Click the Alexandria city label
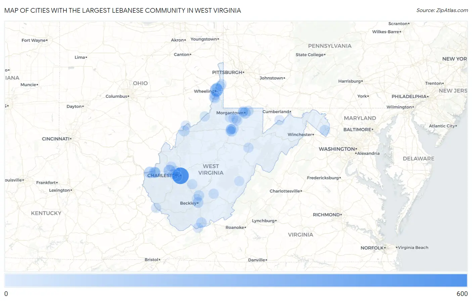The height and width of the screenshot is (301, 472). 368,154
